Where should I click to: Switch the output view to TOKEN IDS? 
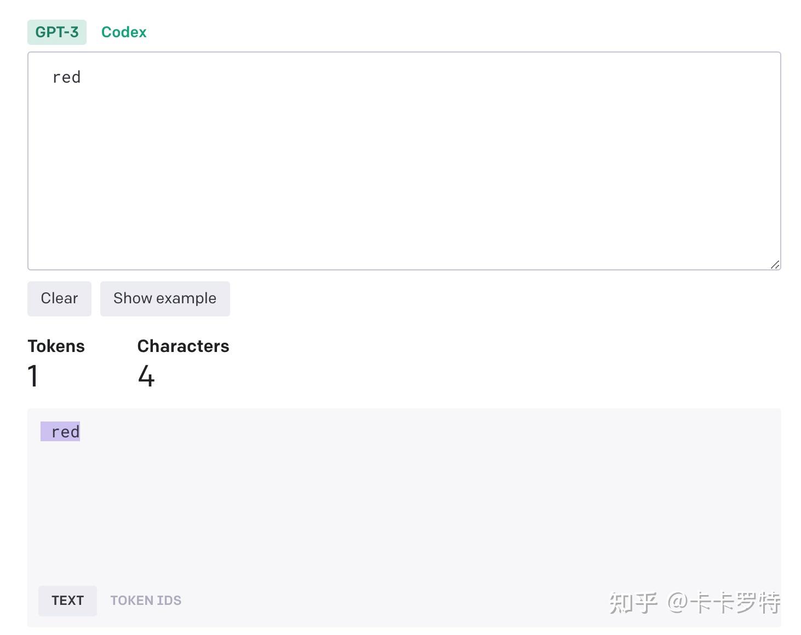[146, 600]
